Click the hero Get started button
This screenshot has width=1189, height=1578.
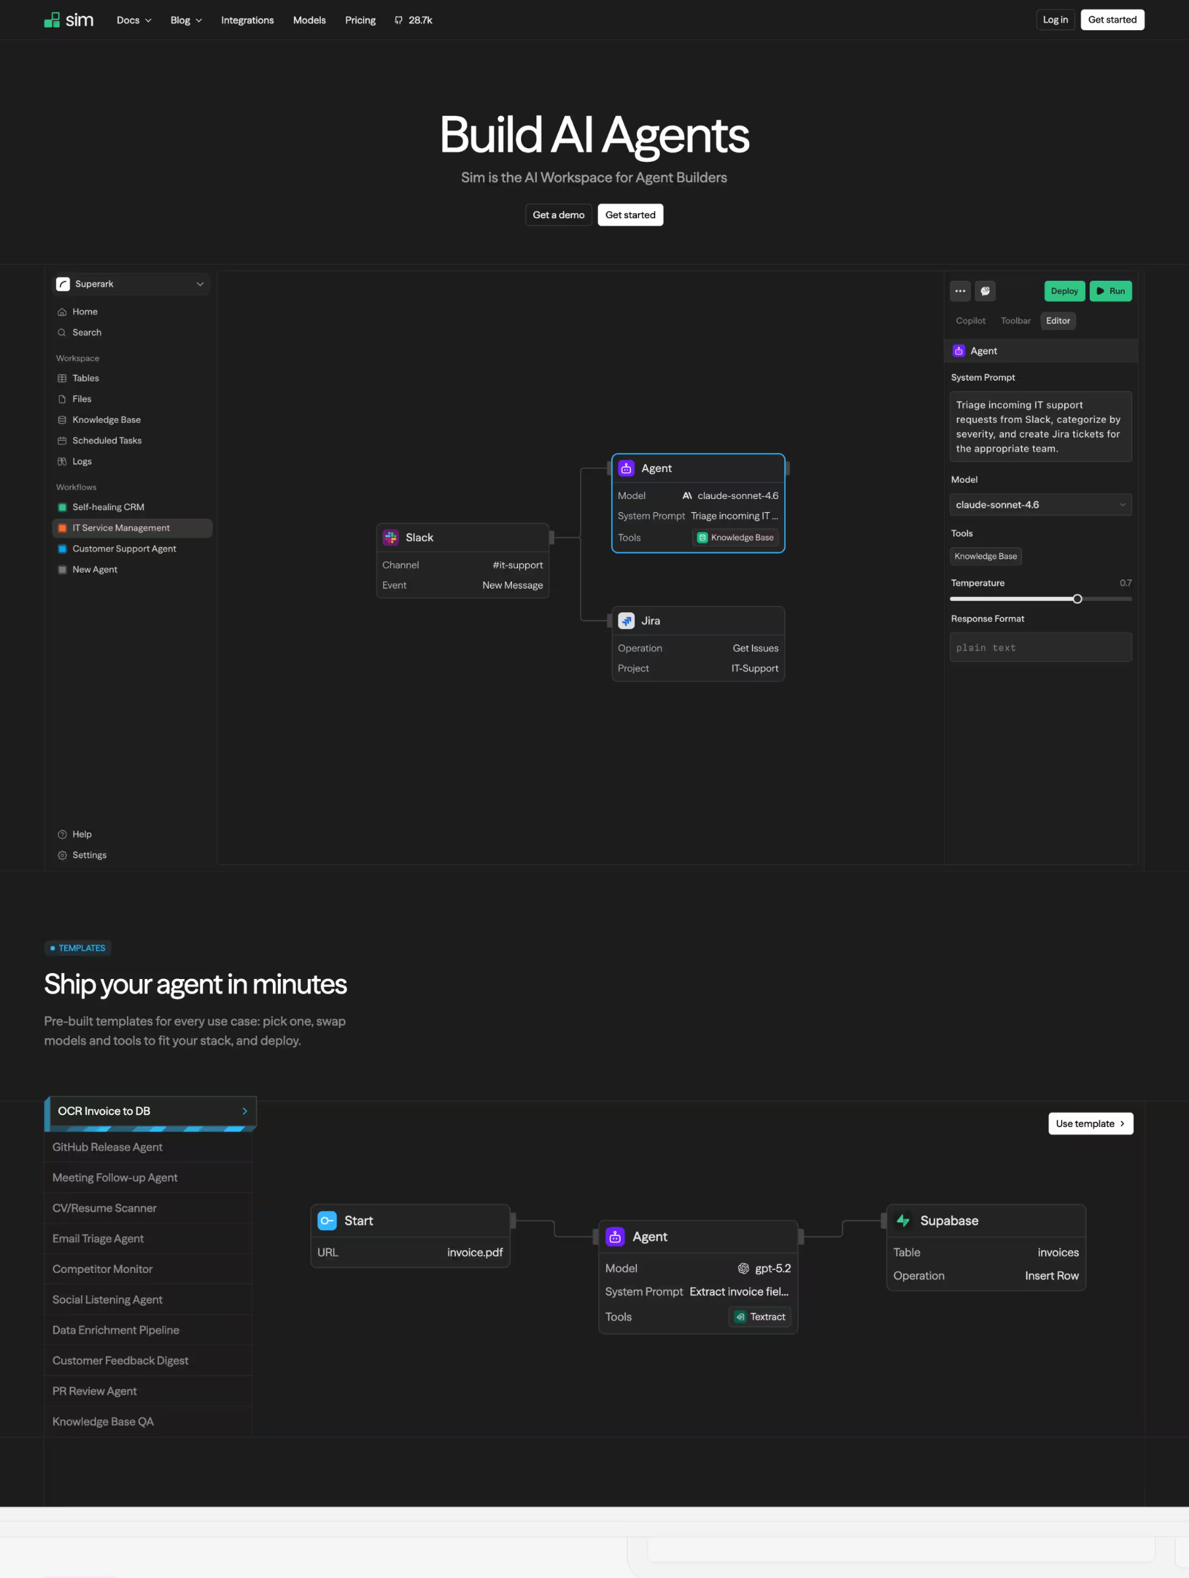click(x=630, y=215)
